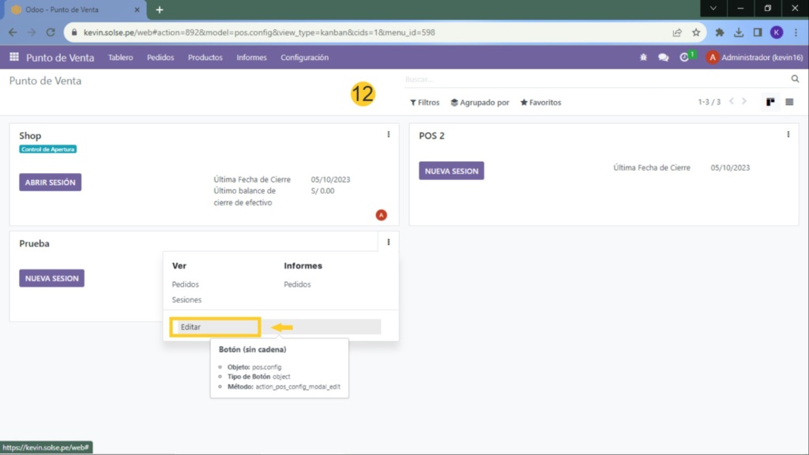The height and width of the screenshot is (455, 809).
Task: Expand the Filtros dropdown
Action: click(424, 103)
